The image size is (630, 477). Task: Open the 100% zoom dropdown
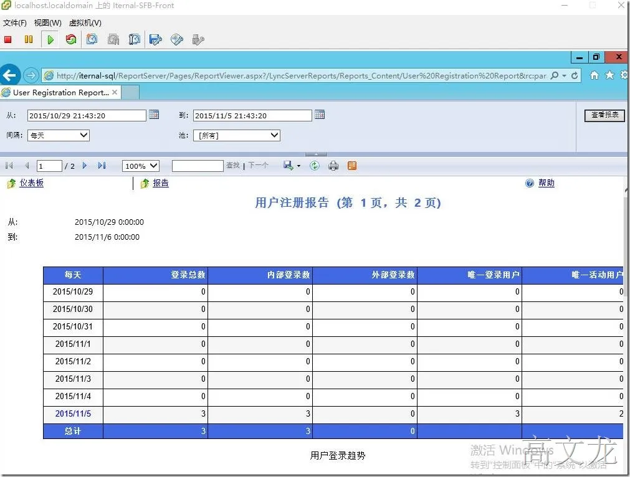[141, 166]
